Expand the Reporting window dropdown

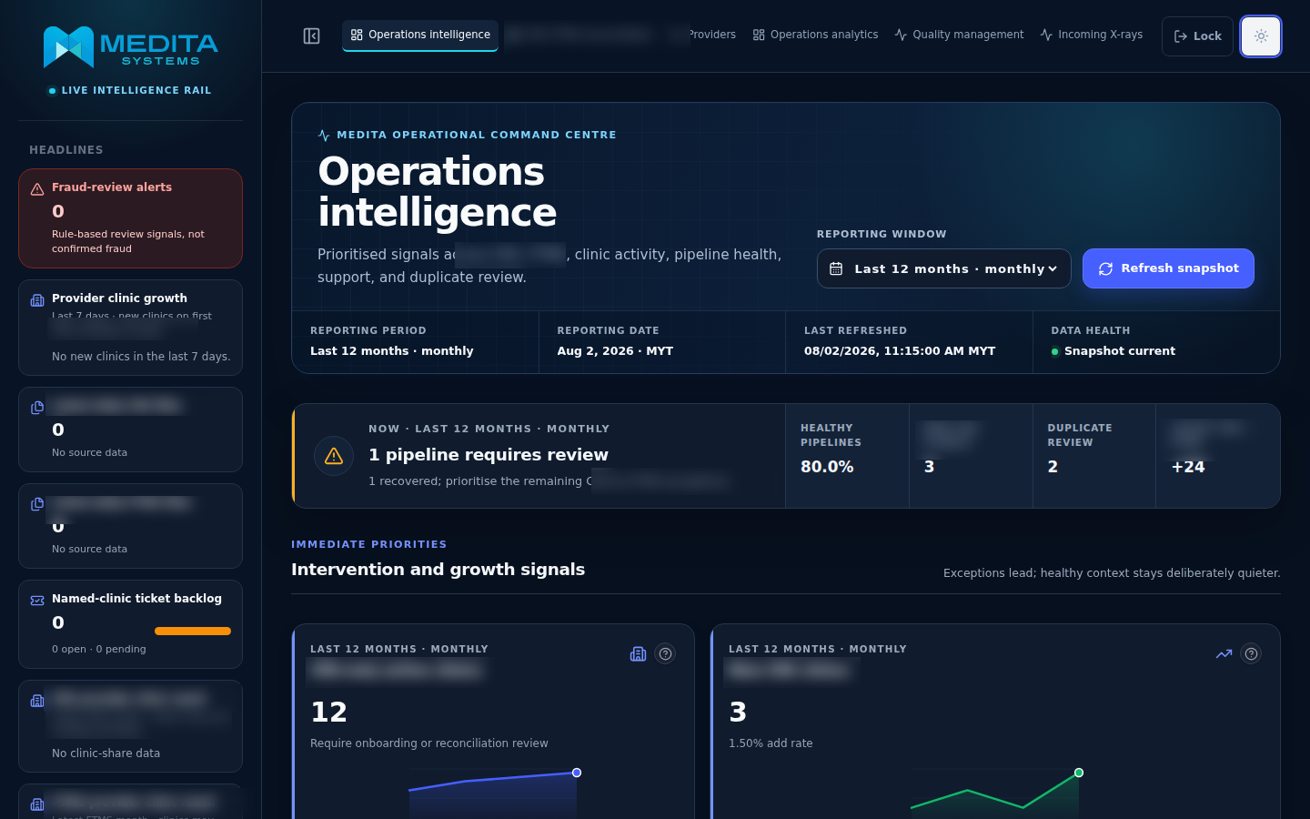943,268
